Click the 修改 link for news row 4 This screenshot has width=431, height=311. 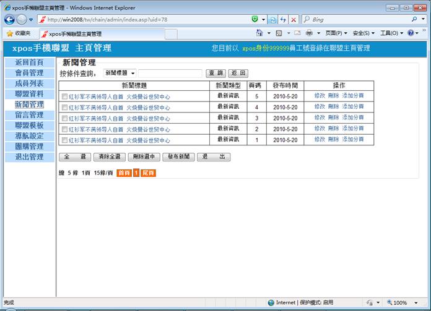320,107
